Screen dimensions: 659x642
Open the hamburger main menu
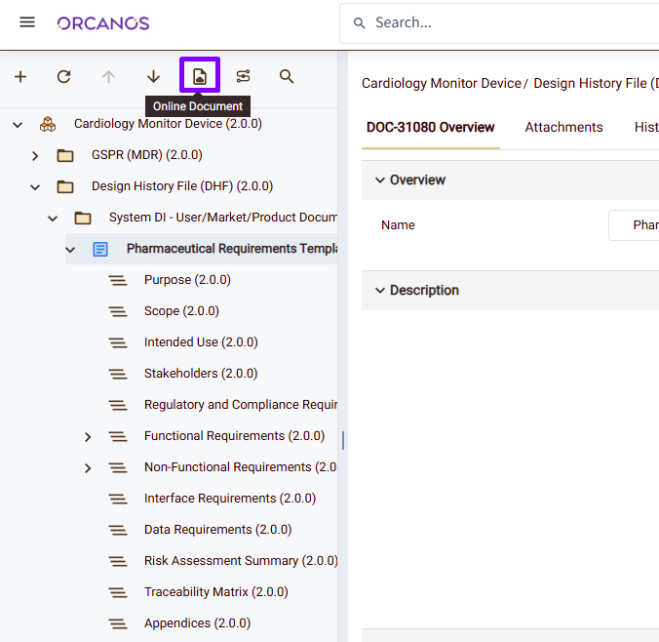[x=27, y=22]
